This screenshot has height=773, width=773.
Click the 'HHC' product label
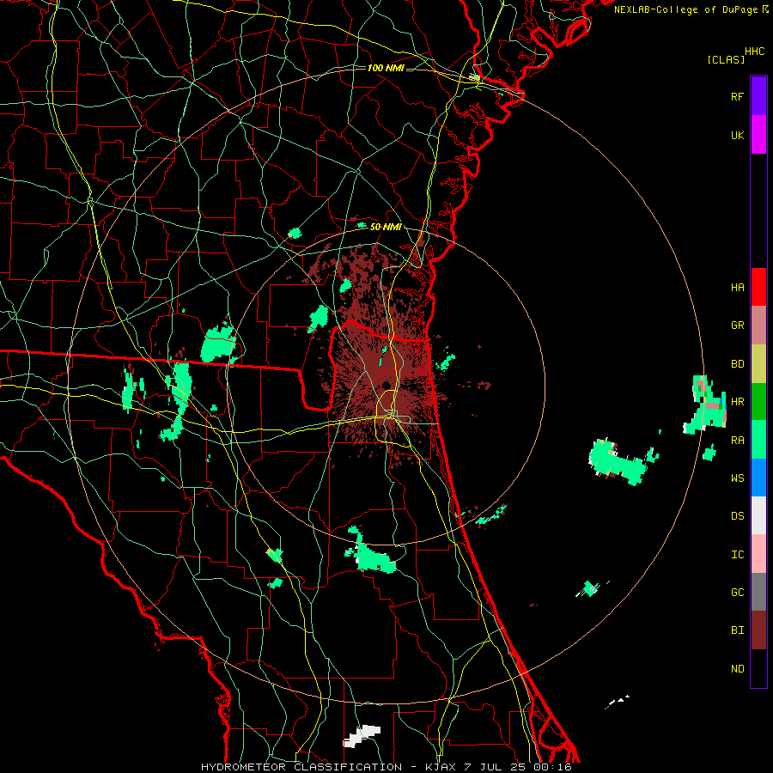click(755, 52)
